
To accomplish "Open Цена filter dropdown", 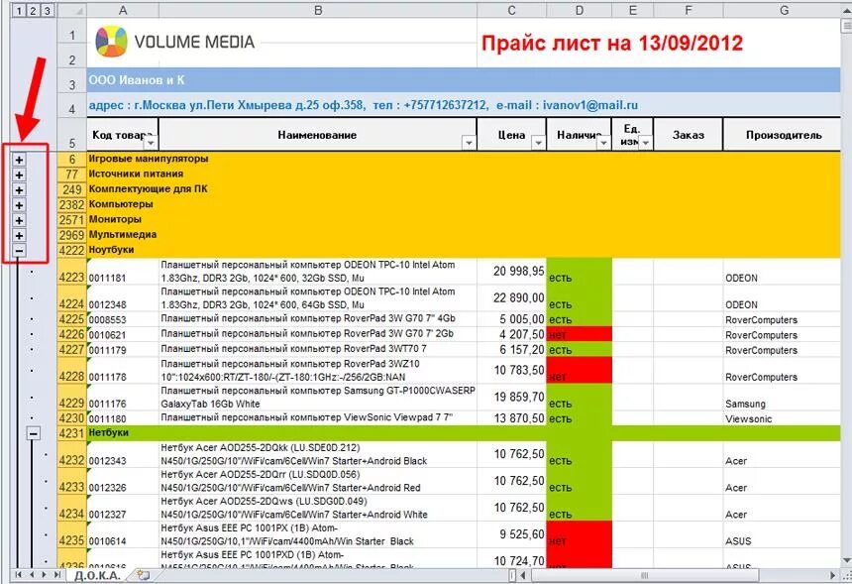I will [539, 143].
